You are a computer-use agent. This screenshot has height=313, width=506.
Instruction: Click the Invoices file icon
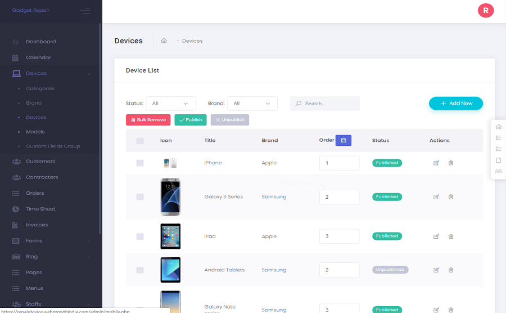pyautogui.click(x=15, y=225)
